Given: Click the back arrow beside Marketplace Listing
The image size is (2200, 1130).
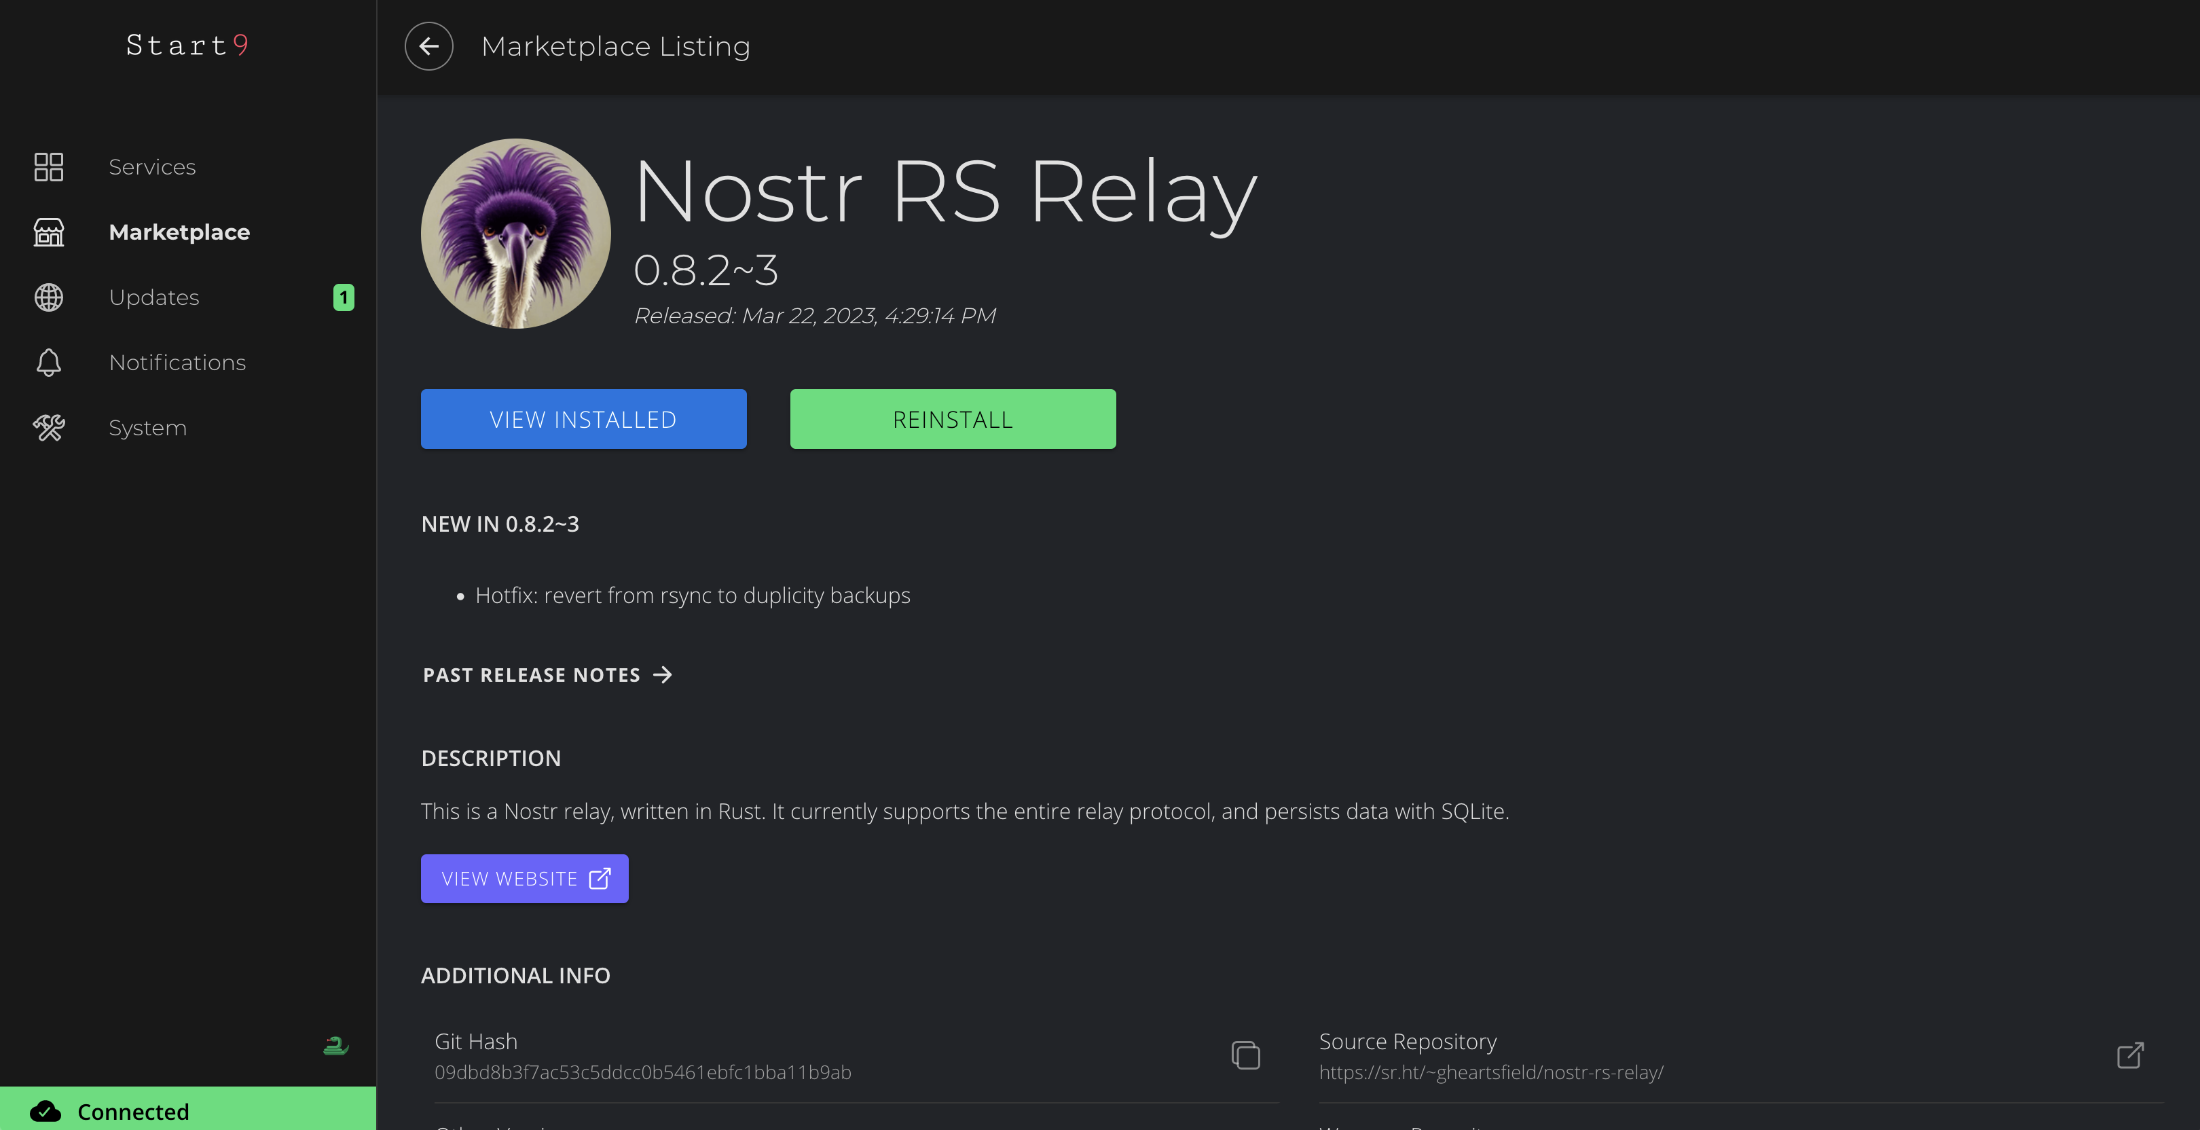Looking at the screenshot, I should [x=428, y=45].
